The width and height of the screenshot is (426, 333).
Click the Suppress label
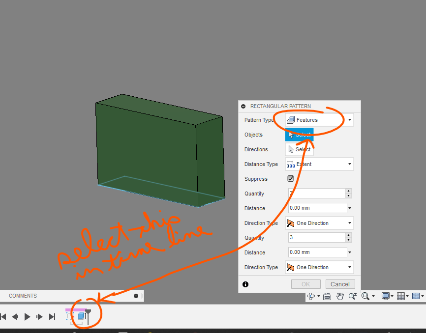(x=256, y=179)
